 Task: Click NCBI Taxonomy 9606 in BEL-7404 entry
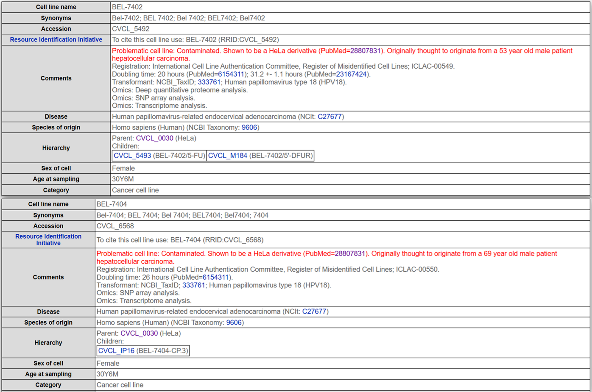pyautogui.click(x=234, y=322)
